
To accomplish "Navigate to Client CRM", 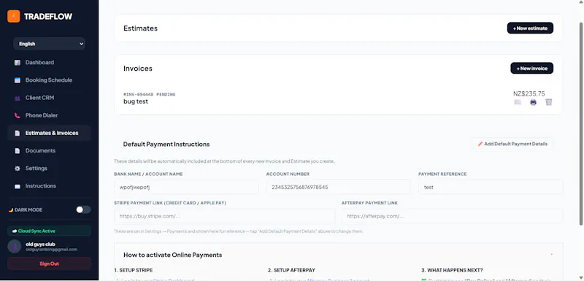I will pyautogui.click(x=49, y=98).
